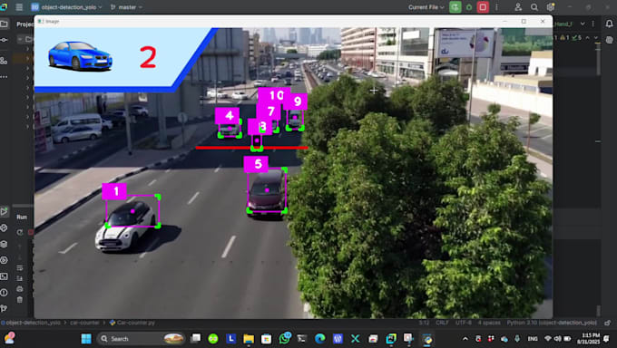Open PyCharm main hamburger menu

pyautogui.click(x=19, y=7)
